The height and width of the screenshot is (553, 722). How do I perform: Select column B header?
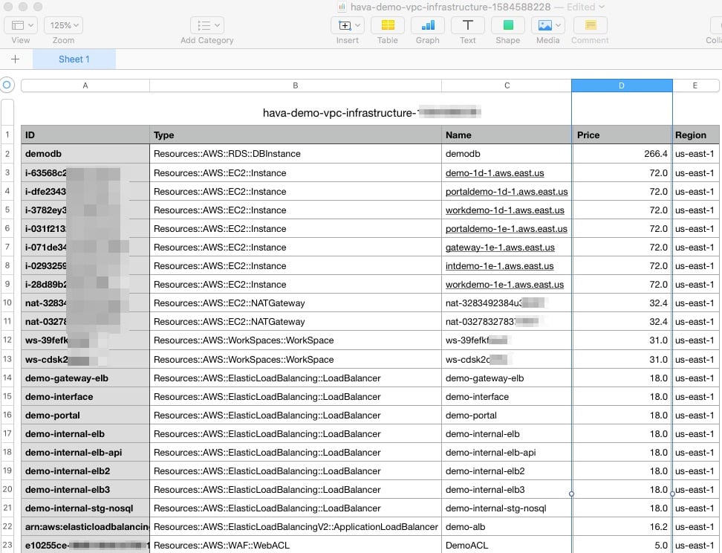(x=295, y=85)
